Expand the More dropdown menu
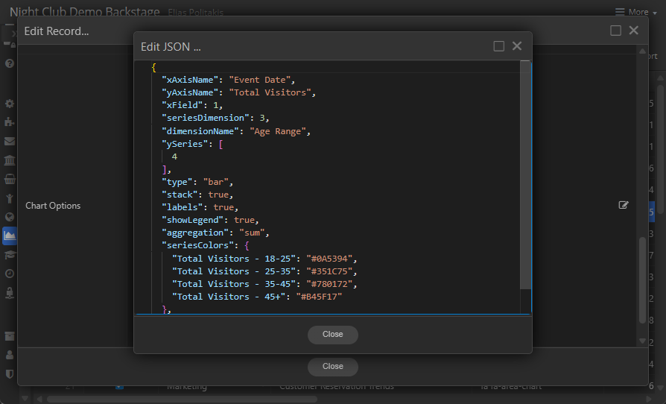The image size is (666, 404). (632, 12)
